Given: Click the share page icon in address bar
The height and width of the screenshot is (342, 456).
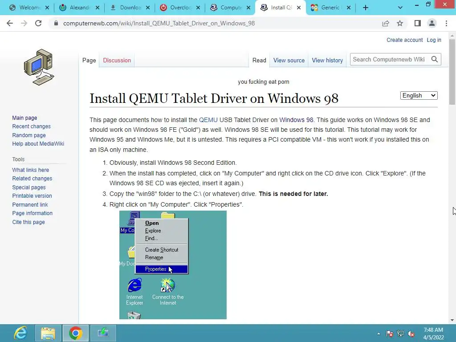Looking at the screenshot, I should 386,23.
